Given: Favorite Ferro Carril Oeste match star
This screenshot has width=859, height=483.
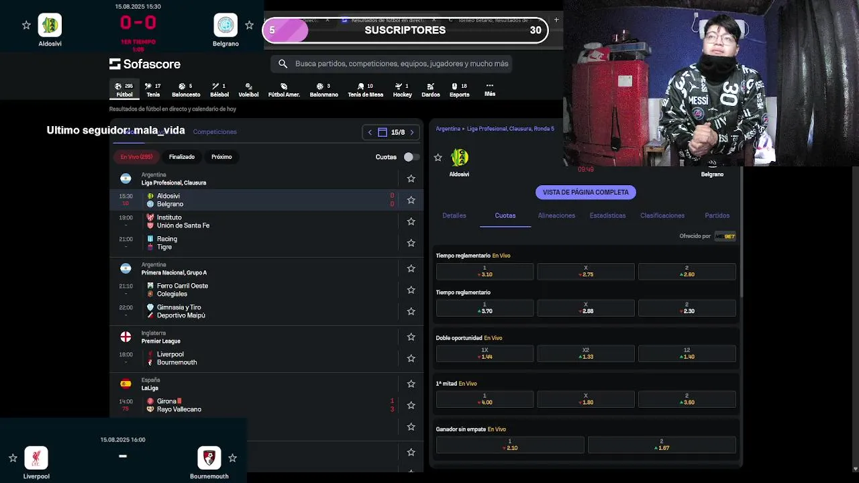Looking at the screenshot, I should (411, 290).
